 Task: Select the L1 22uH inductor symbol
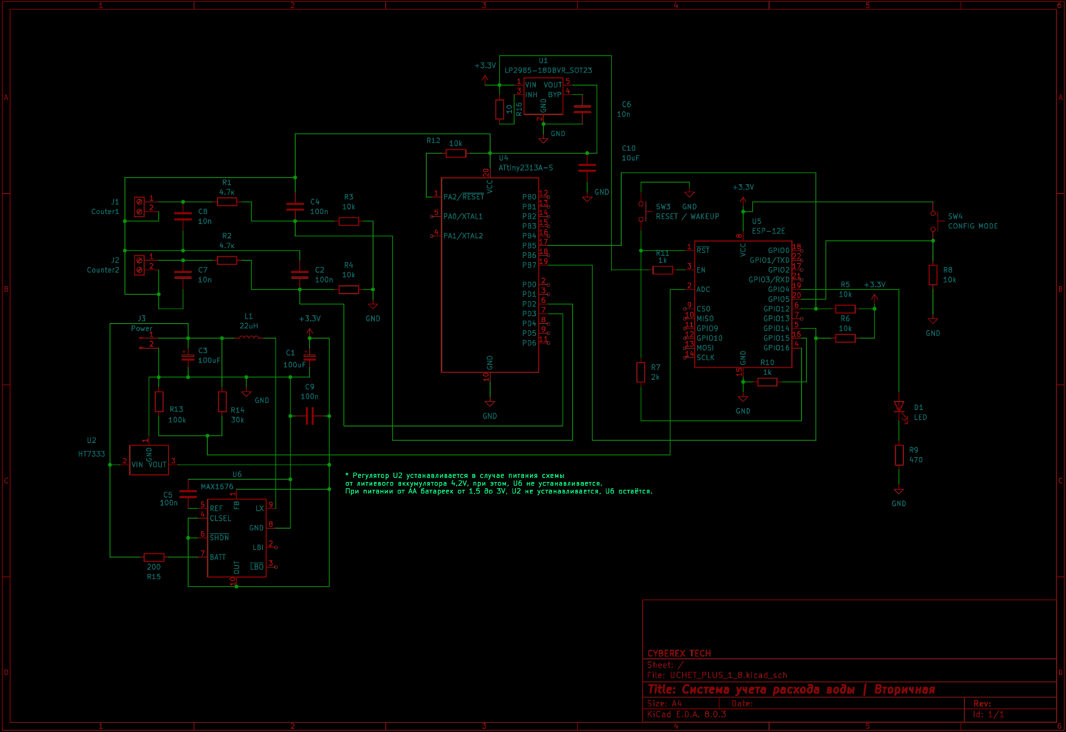tap(249, 337)
